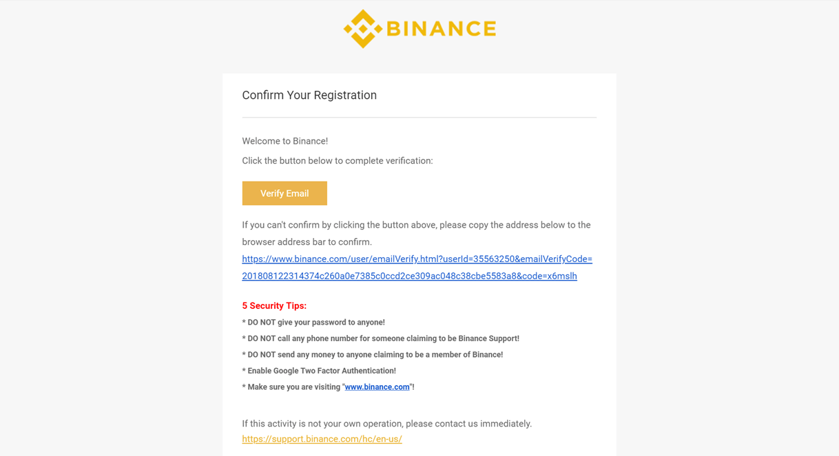Click the Binance diamond logo icon
The width and height of the screenshot is (839, 456).
click(363, 29)
